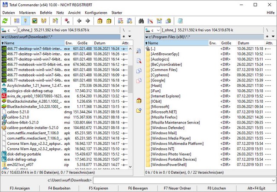
Task: Open the Konfigurieren menu
Action: (x=96, y=13)
